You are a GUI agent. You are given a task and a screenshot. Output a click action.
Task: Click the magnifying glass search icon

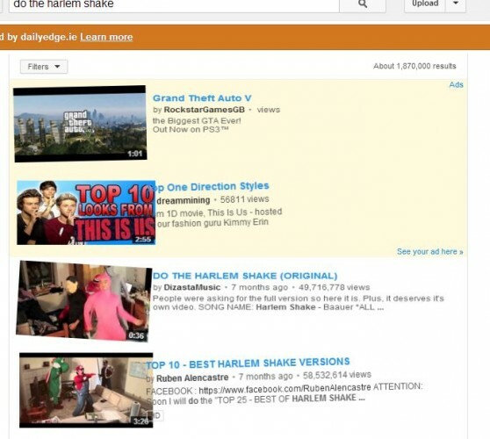click(363, 4)
